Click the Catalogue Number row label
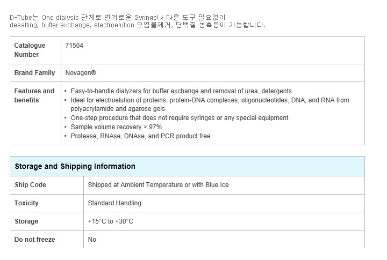This screenshot has width=387, height=260. coord(30,50)
